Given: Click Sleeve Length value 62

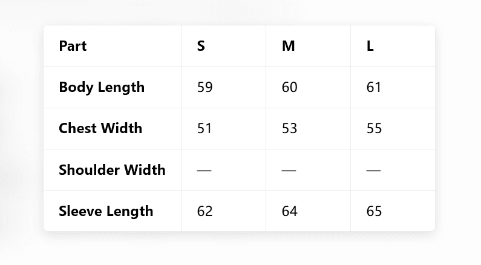Looking at the screenshot, I should click(205, 211).
